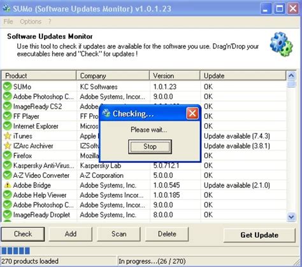
Task: Stop the update check in dialog
Action: pyautogui.click(x=150, y=146)
